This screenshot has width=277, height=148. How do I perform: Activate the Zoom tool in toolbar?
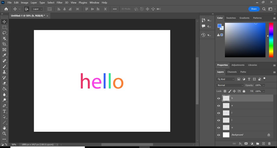pyautogui.click(x=4, y=134)
